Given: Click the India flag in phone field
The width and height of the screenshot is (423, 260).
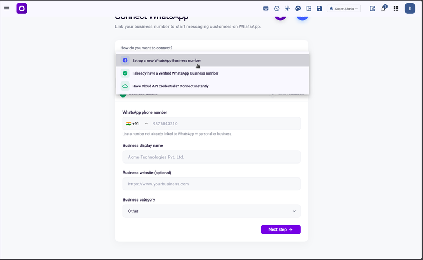Looking at the screenshot, I should tap(128, 124).
